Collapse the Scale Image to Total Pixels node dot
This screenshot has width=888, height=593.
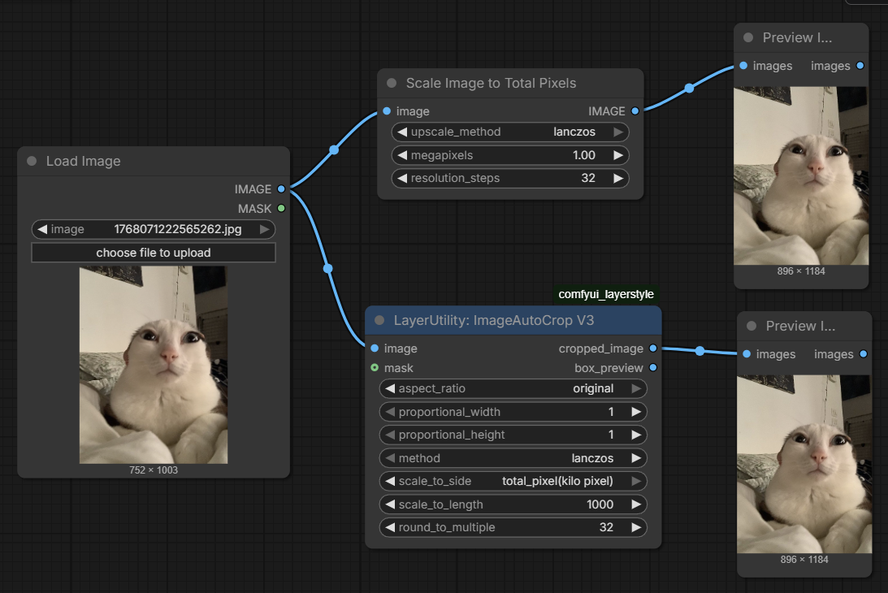(x=392, y=83)
